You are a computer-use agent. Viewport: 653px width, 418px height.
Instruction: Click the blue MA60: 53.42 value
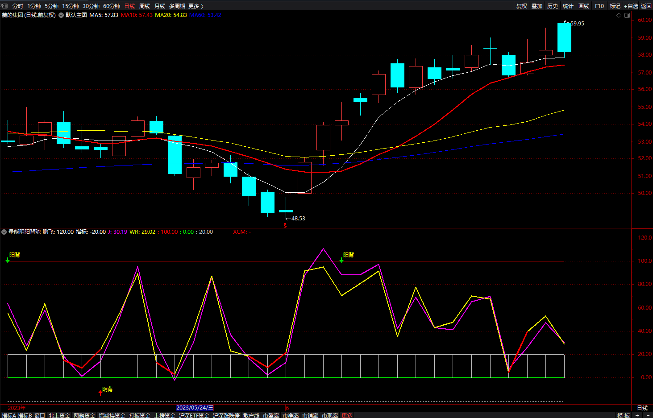tap(205, 15)
